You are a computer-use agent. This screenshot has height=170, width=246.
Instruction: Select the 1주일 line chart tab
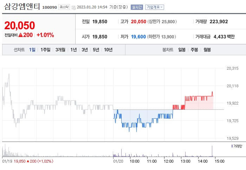pyautogui.click(x=45, y=50)
